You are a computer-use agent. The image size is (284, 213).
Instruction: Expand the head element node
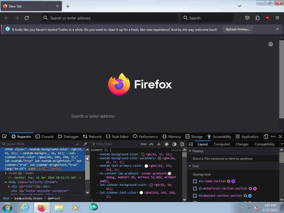click(6, 173)
